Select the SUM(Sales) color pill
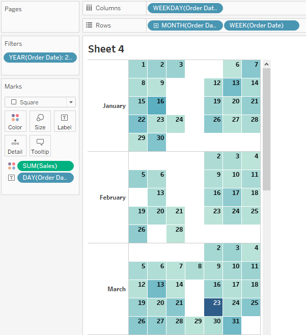 [45, 166]
